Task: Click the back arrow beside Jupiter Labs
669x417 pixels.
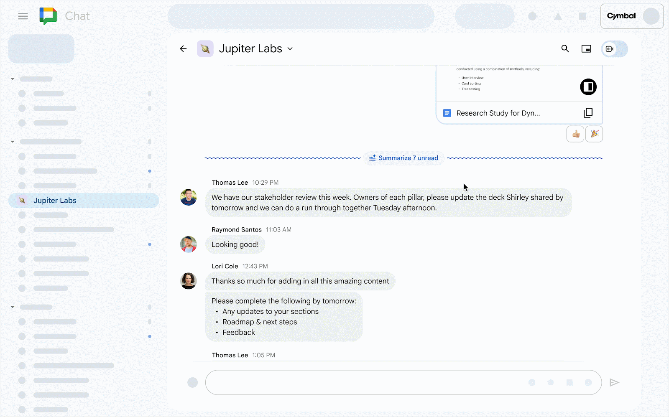Action: pyautogui.click(x=183, y=49)
